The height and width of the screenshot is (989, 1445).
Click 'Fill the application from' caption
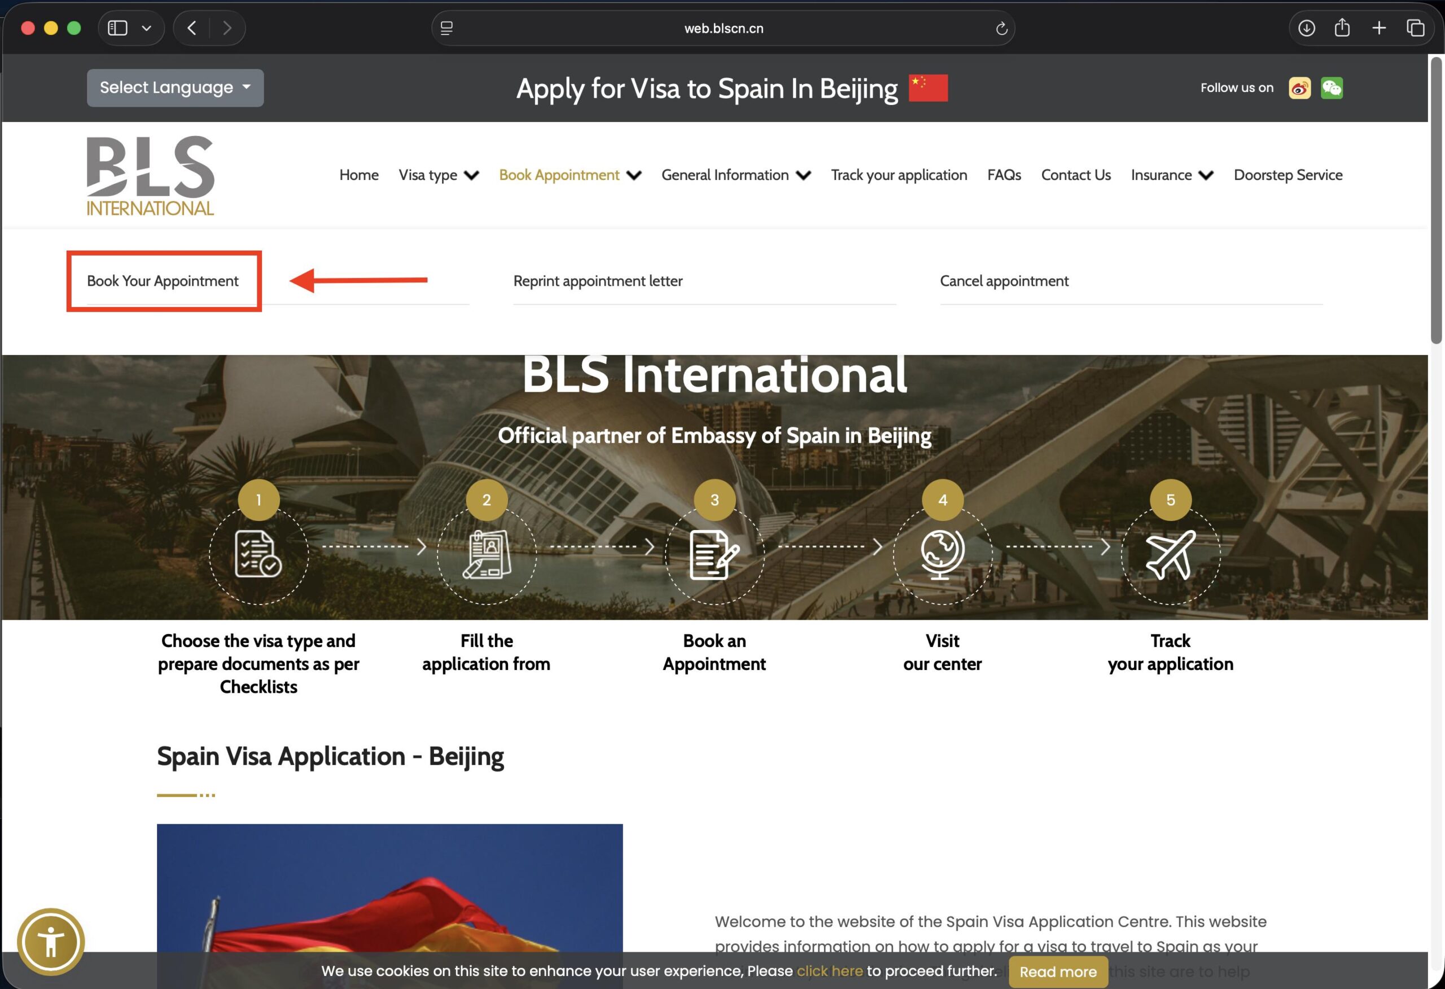486,653
